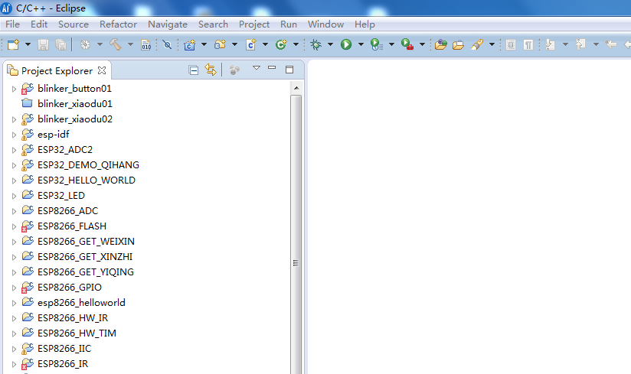Image resolution: width=631 pixels, height=374 pixels.
Task: Expand the blinker_xiaodu02 project
Action: [14, 119]
